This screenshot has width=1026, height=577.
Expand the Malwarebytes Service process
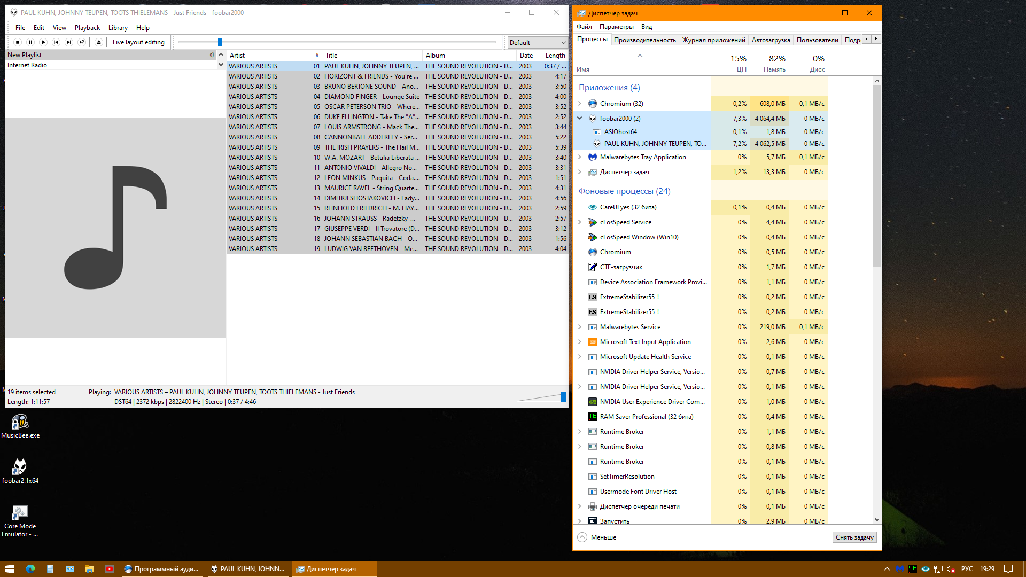pos(580,327)
